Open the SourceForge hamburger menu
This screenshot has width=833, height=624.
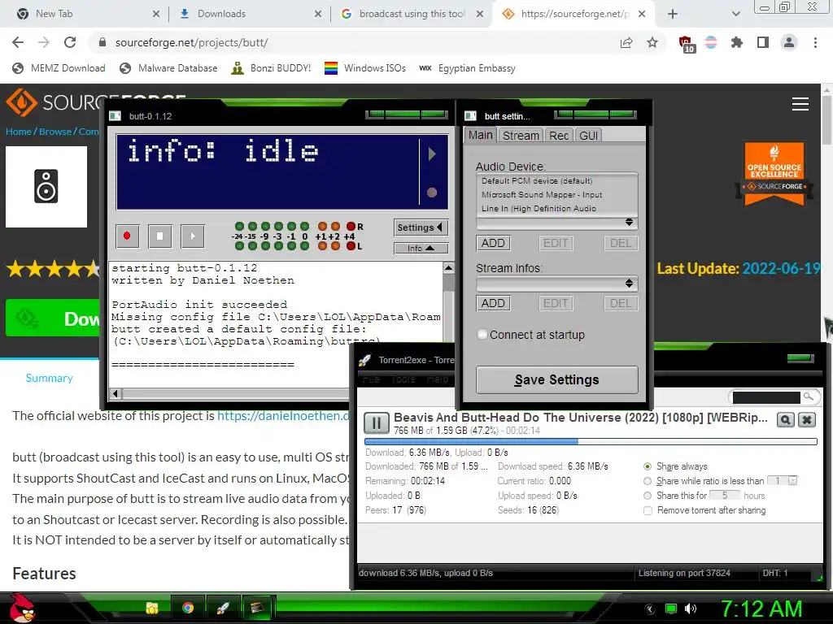pyautogui.click(x=800, y=104)
